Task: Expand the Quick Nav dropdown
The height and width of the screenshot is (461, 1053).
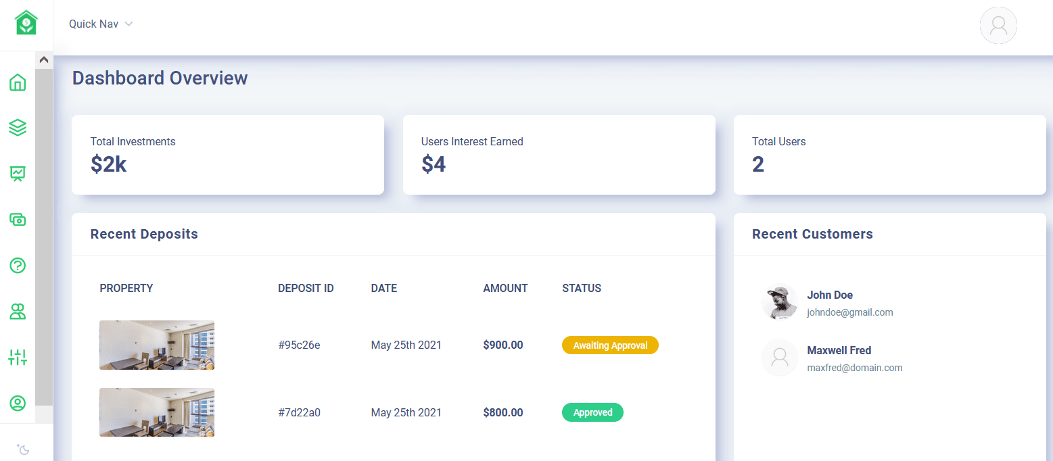Action: point(101,24)
